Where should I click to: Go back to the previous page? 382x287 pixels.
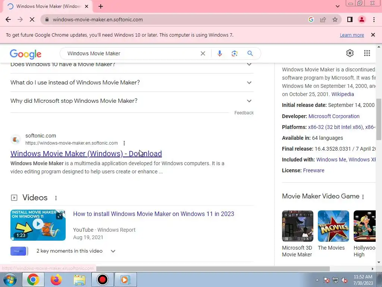tap(8, 19)
